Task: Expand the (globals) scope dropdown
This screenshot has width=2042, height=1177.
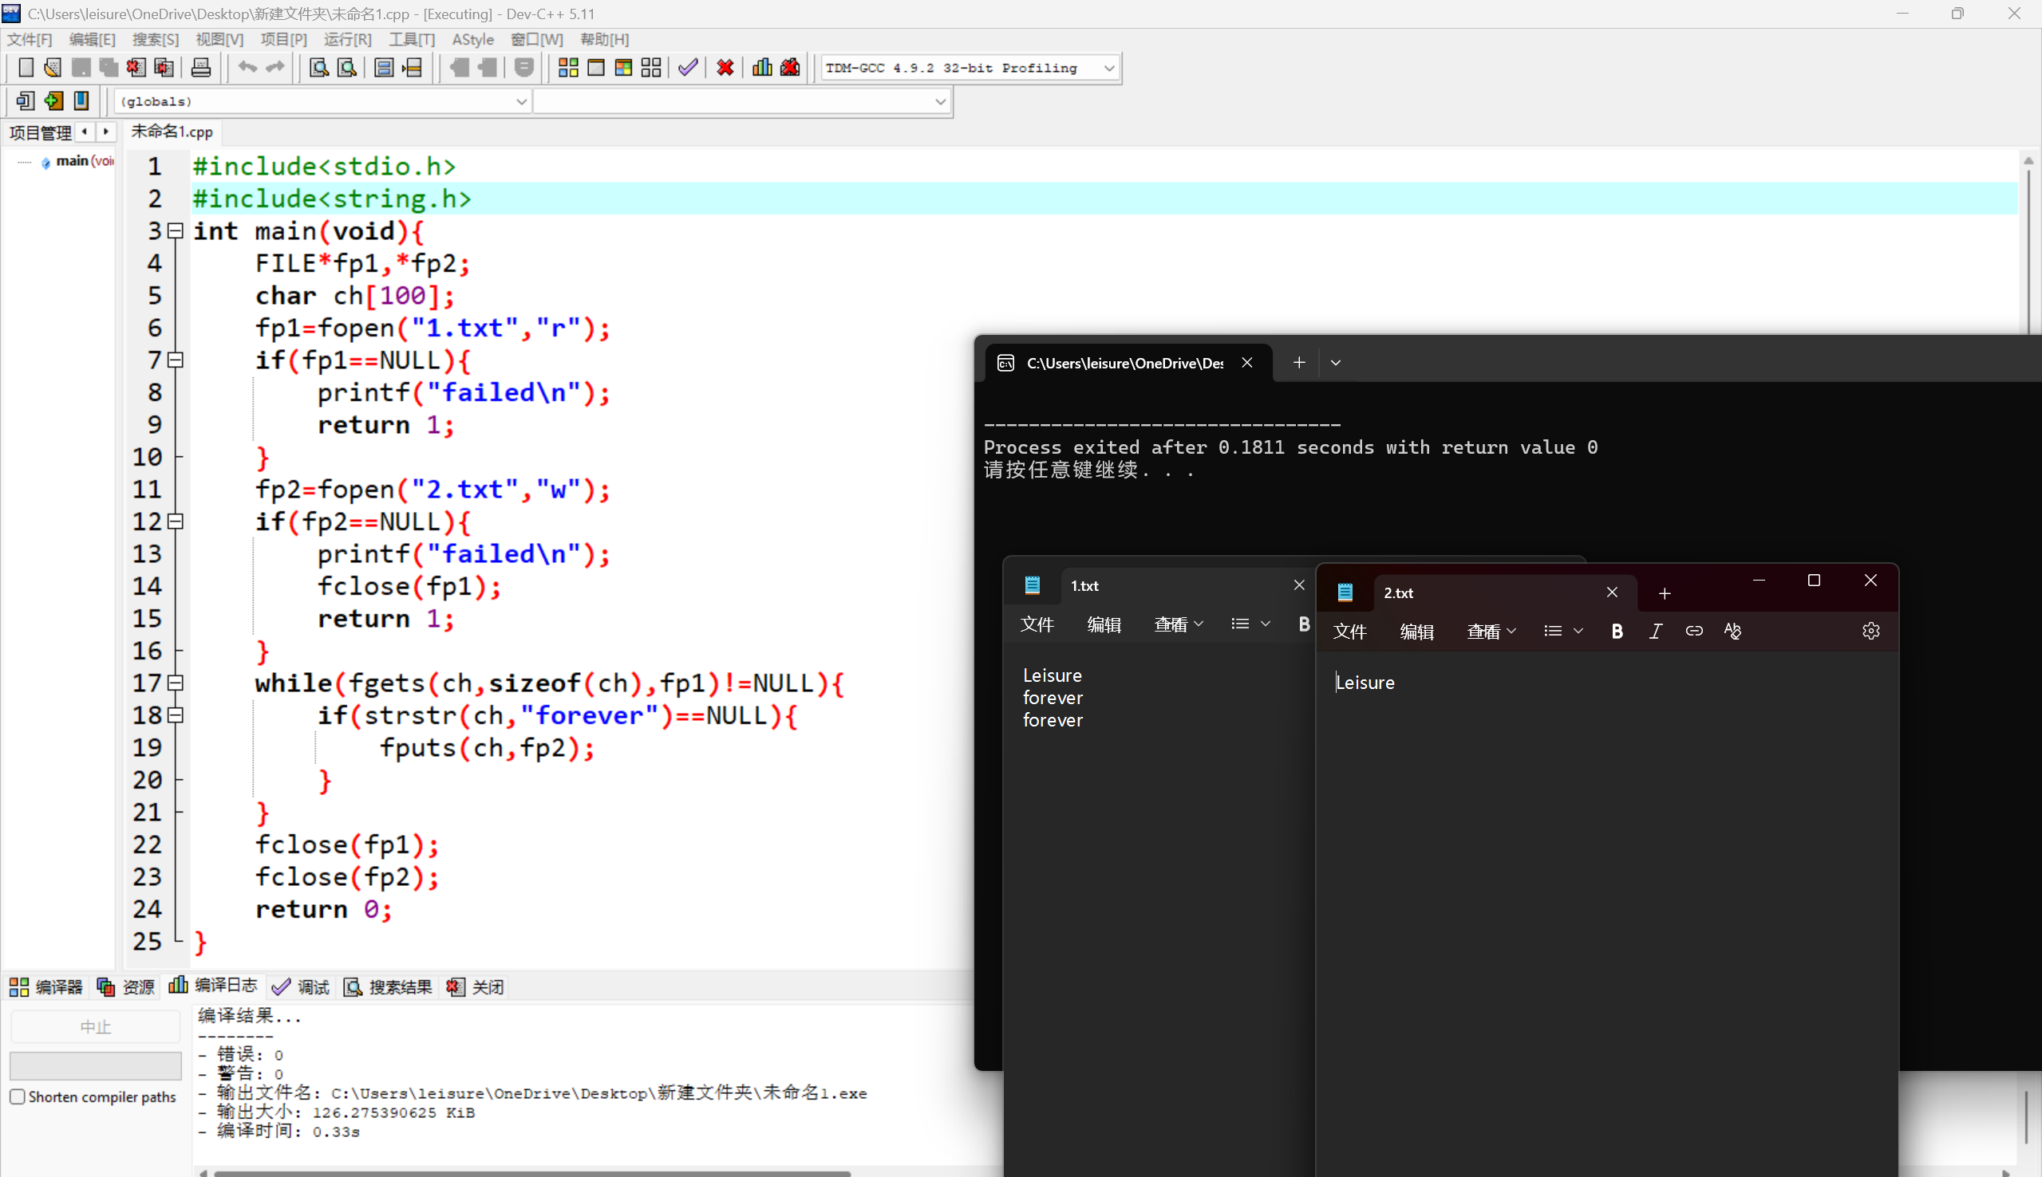Action: point(521,101)
